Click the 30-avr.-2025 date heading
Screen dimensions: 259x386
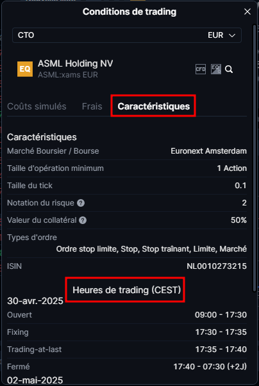pos(35,301)
